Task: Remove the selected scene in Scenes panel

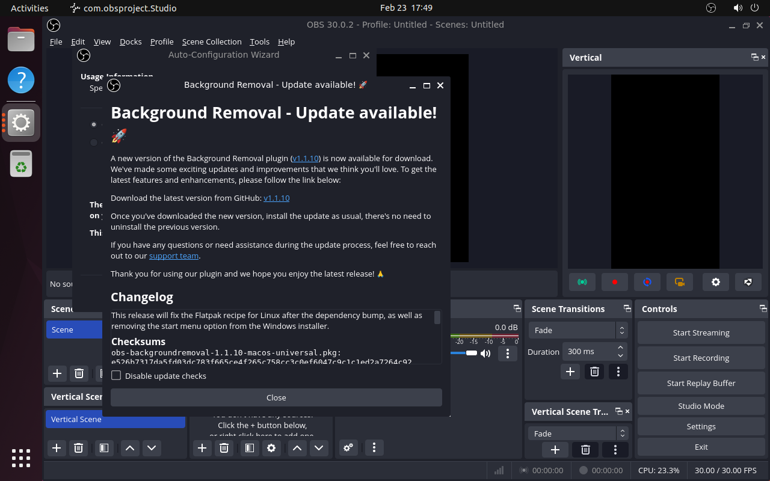Action: click(79, 373)
